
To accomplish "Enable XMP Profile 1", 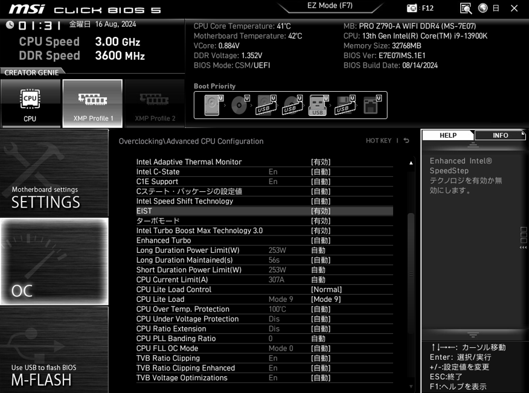I will (x=92, y=104).
